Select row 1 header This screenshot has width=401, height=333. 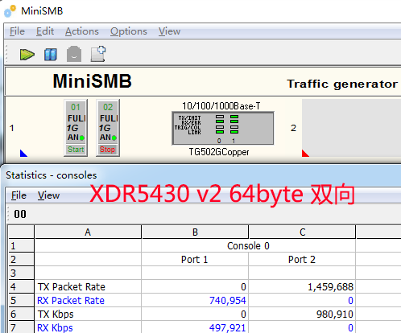click(21, 246)
